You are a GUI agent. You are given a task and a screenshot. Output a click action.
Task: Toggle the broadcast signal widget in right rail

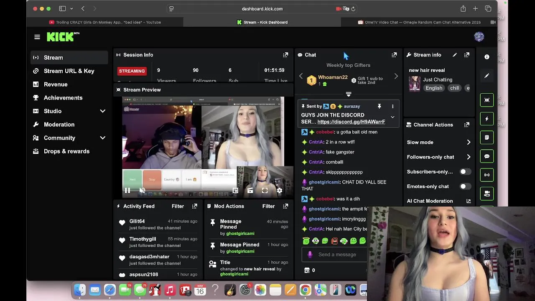coord(487,175)
